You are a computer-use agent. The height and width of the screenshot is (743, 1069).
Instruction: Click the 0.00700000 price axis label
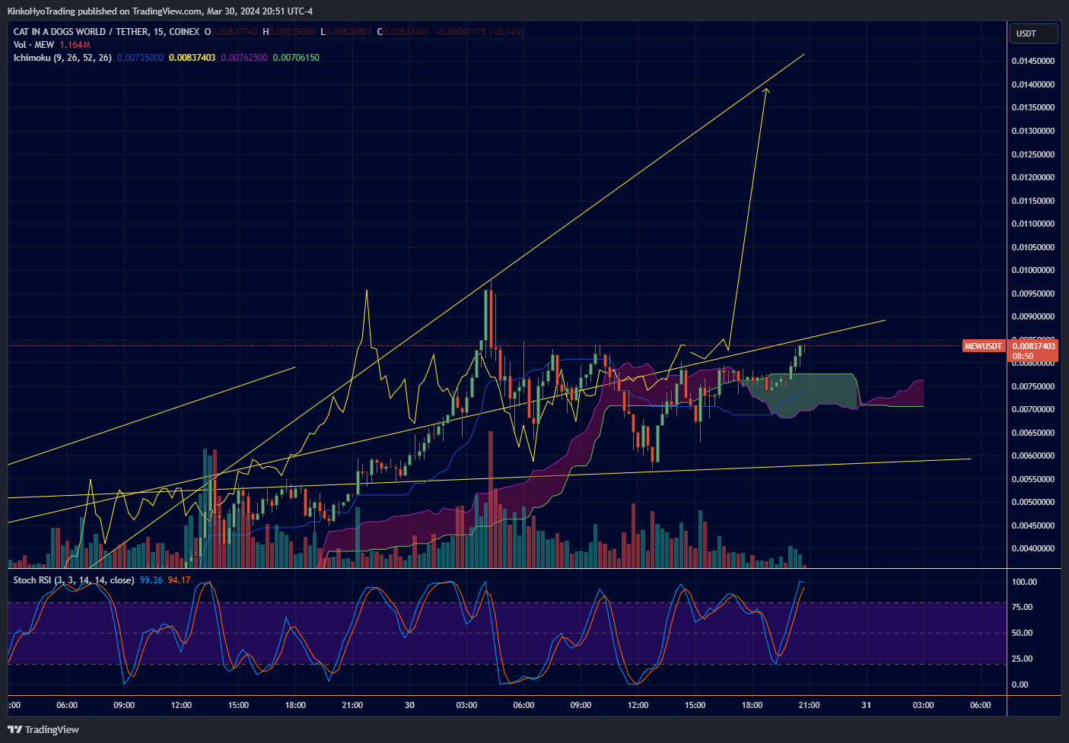coord(1033,409)
